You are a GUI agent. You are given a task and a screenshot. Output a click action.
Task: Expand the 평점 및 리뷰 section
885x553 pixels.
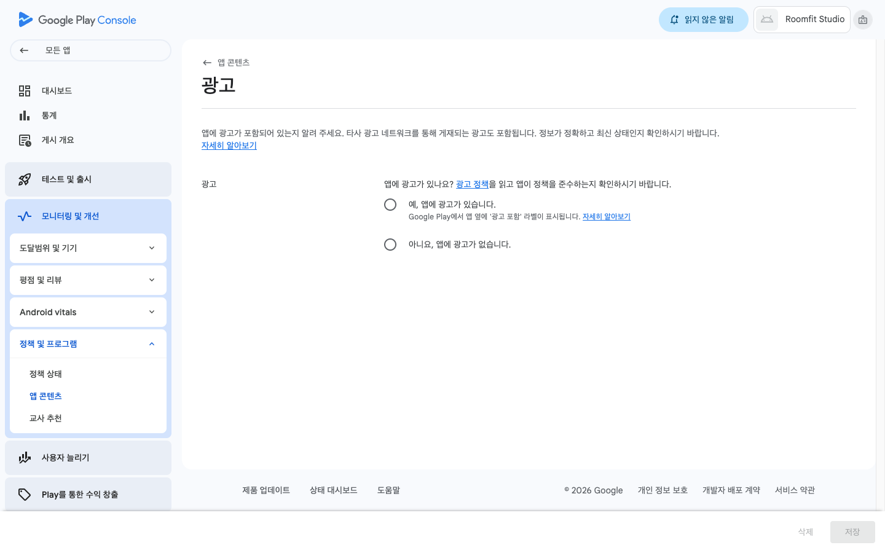[x=88, y=280]
